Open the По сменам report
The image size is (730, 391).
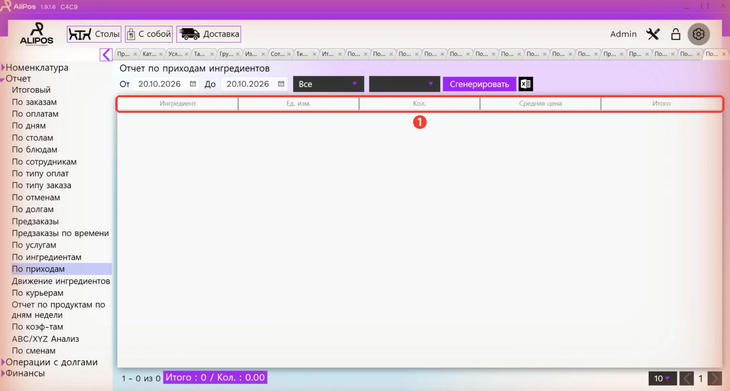tap(34, 351)
